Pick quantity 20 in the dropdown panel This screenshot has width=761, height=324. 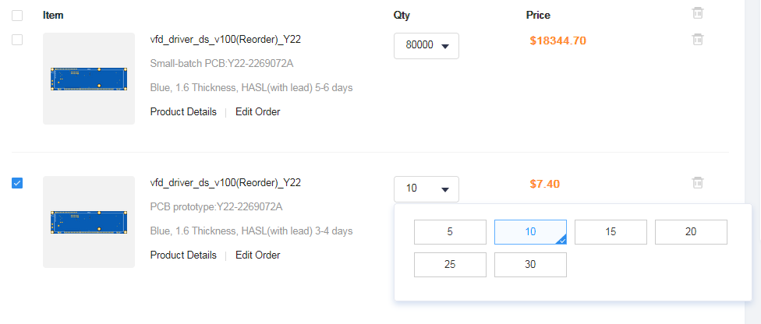click(691, 232)
